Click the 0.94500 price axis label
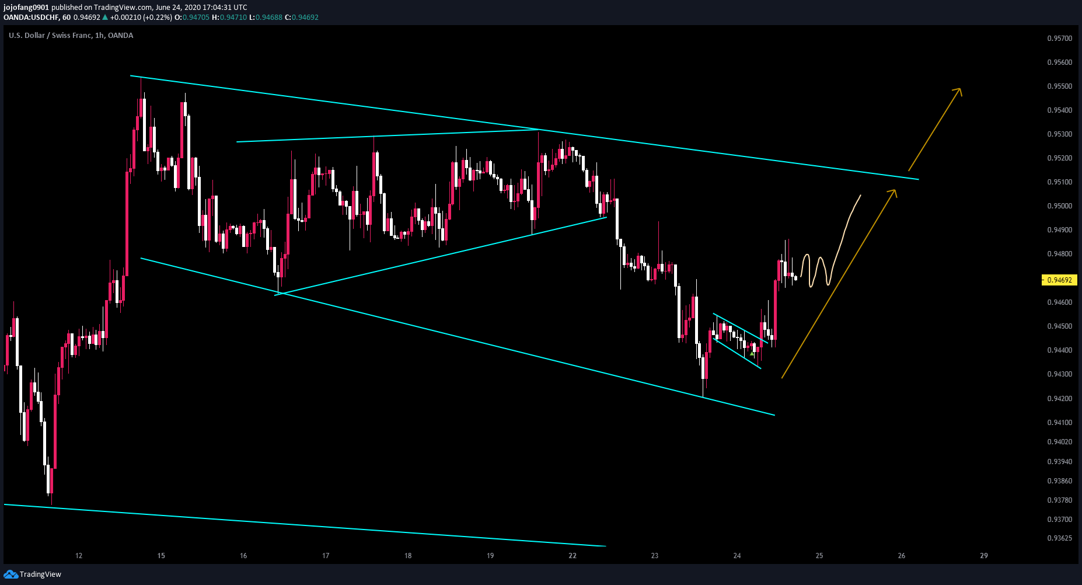The width and height of the screenshot is (1082, 585). 1060,326
